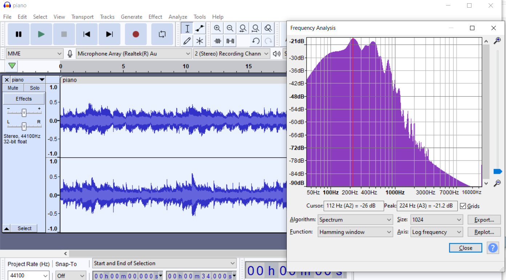Open the Tools menu
The width and height of the screenshot is (506, 280).
pos(200,17)
